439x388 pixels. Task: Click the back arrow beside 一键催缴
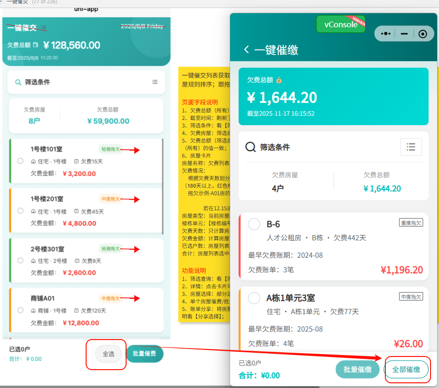coord(246,50)
